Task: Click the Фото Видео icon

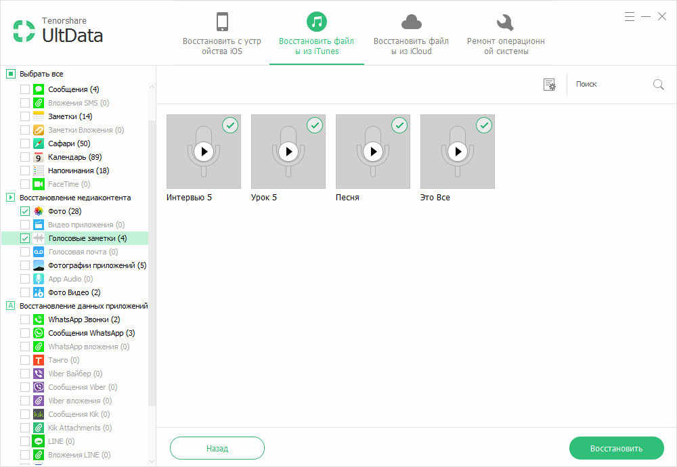Action: pyautogui.click(x=39, y=292)
